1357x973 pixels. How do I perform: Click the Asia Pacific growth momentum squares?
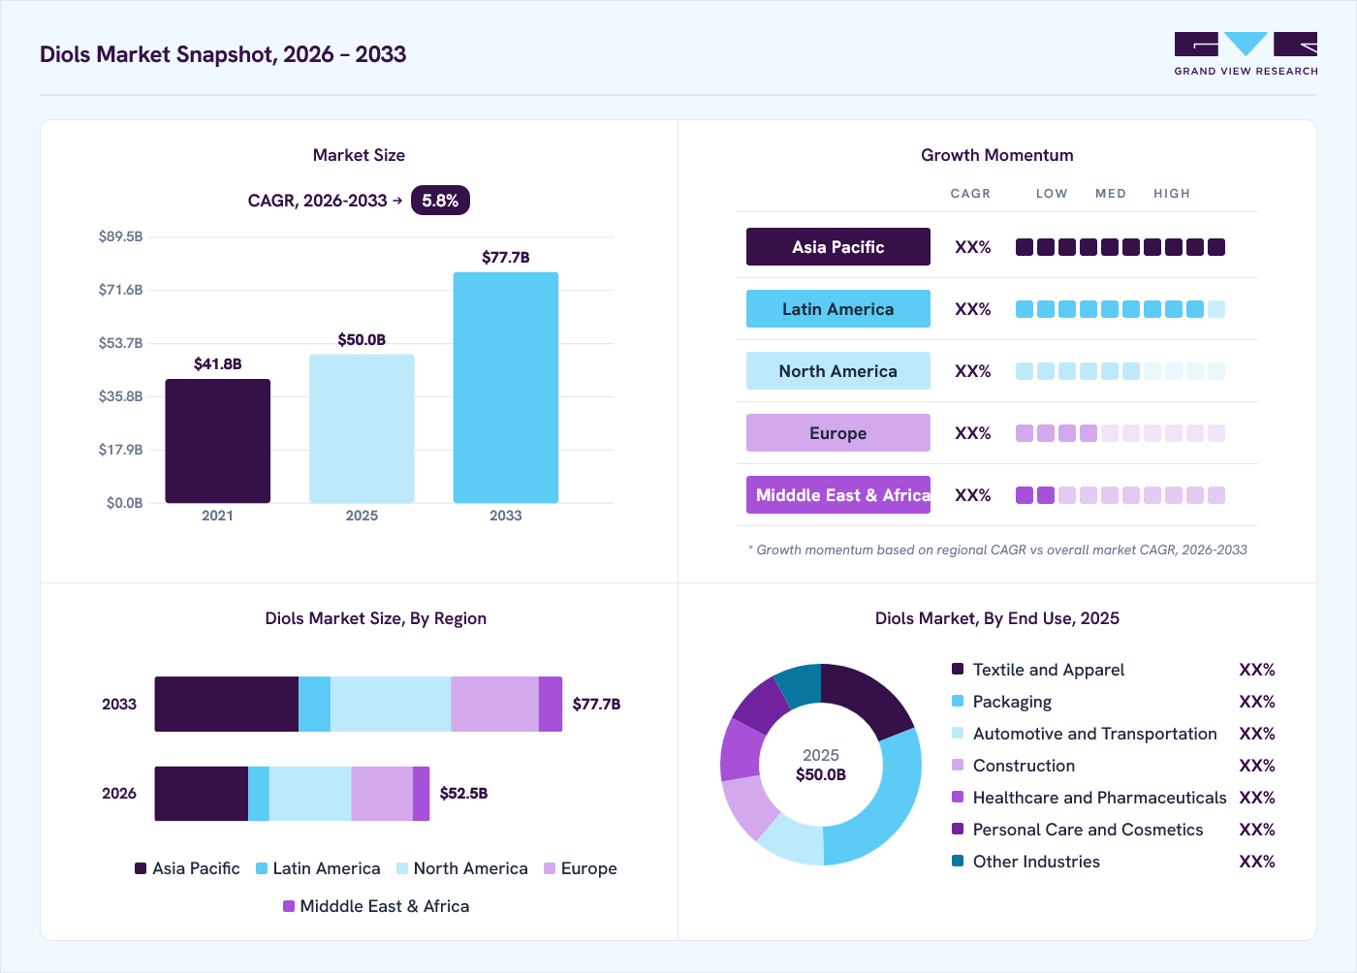(1120, 247)
